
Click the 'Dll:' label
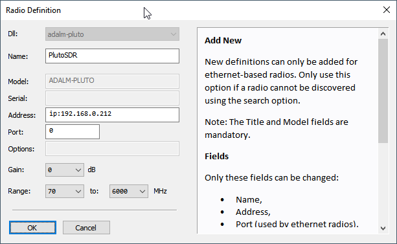pos(13,34)
